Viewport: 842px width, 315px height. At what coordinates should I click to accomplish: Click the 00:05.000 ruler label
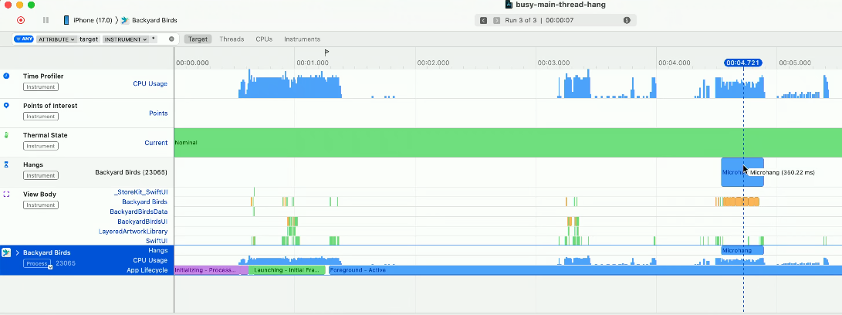795,63
